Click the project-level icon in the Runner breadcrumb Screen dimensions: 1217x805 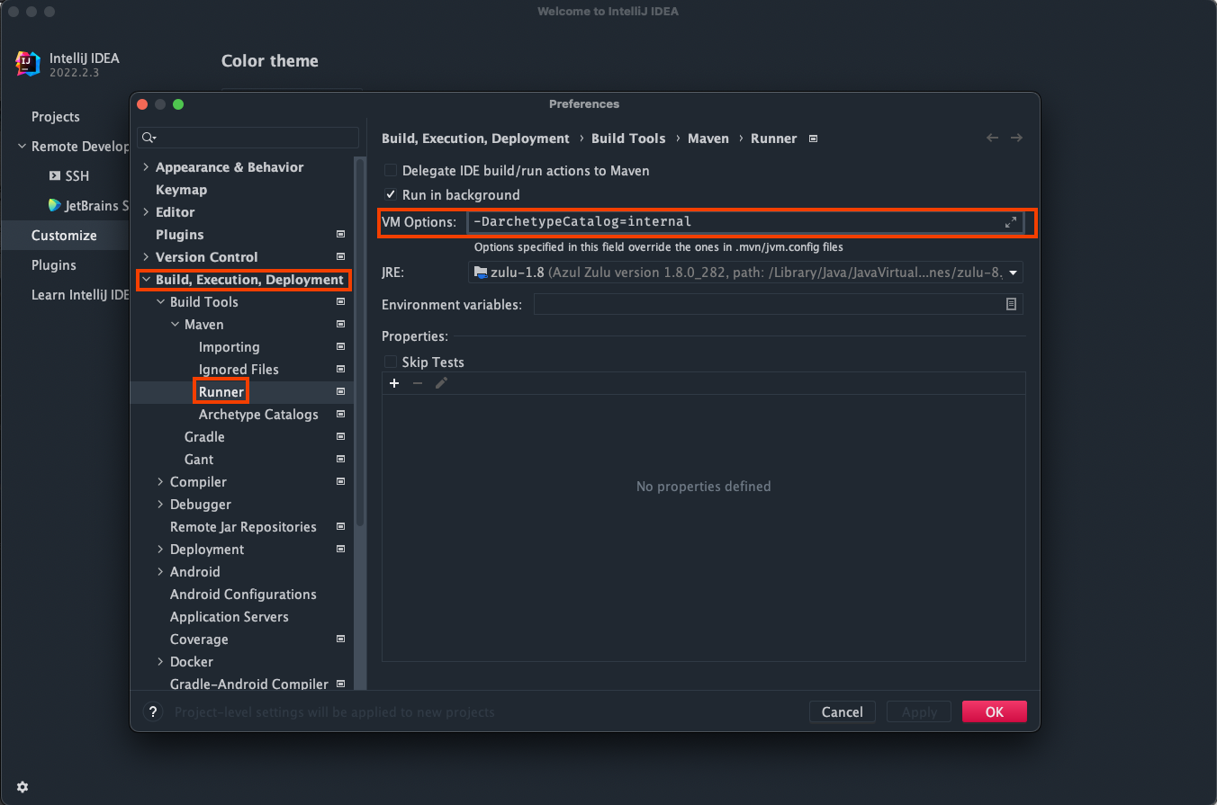[813, 139]
